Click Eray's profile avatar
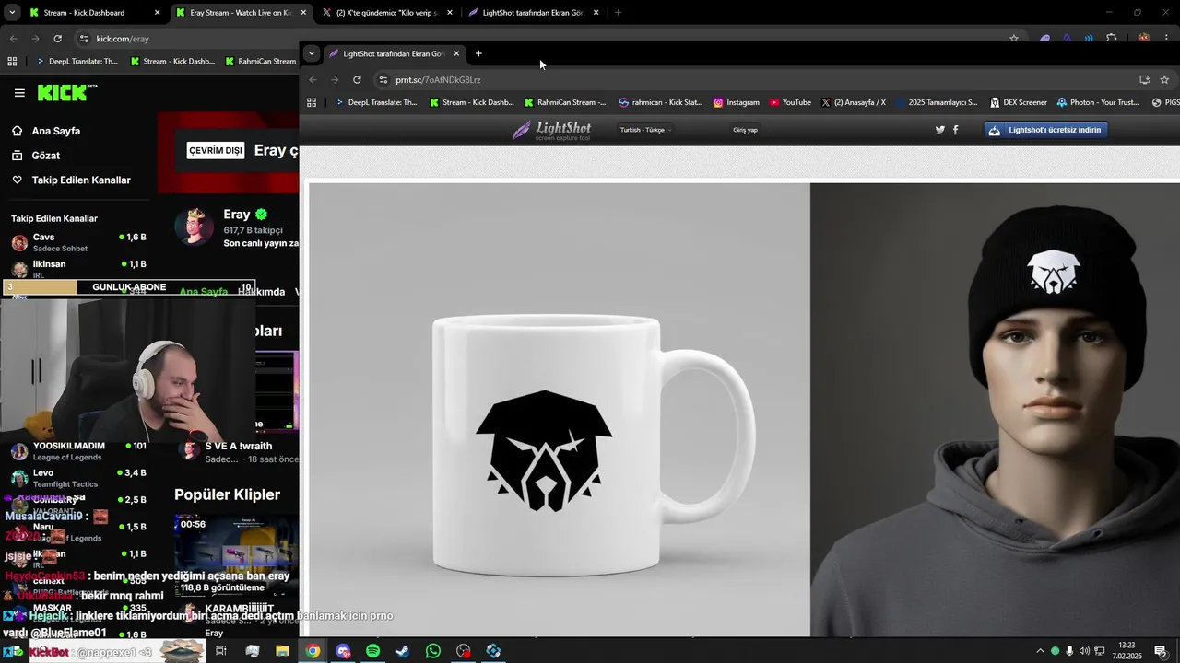 [x=195, y=227]
